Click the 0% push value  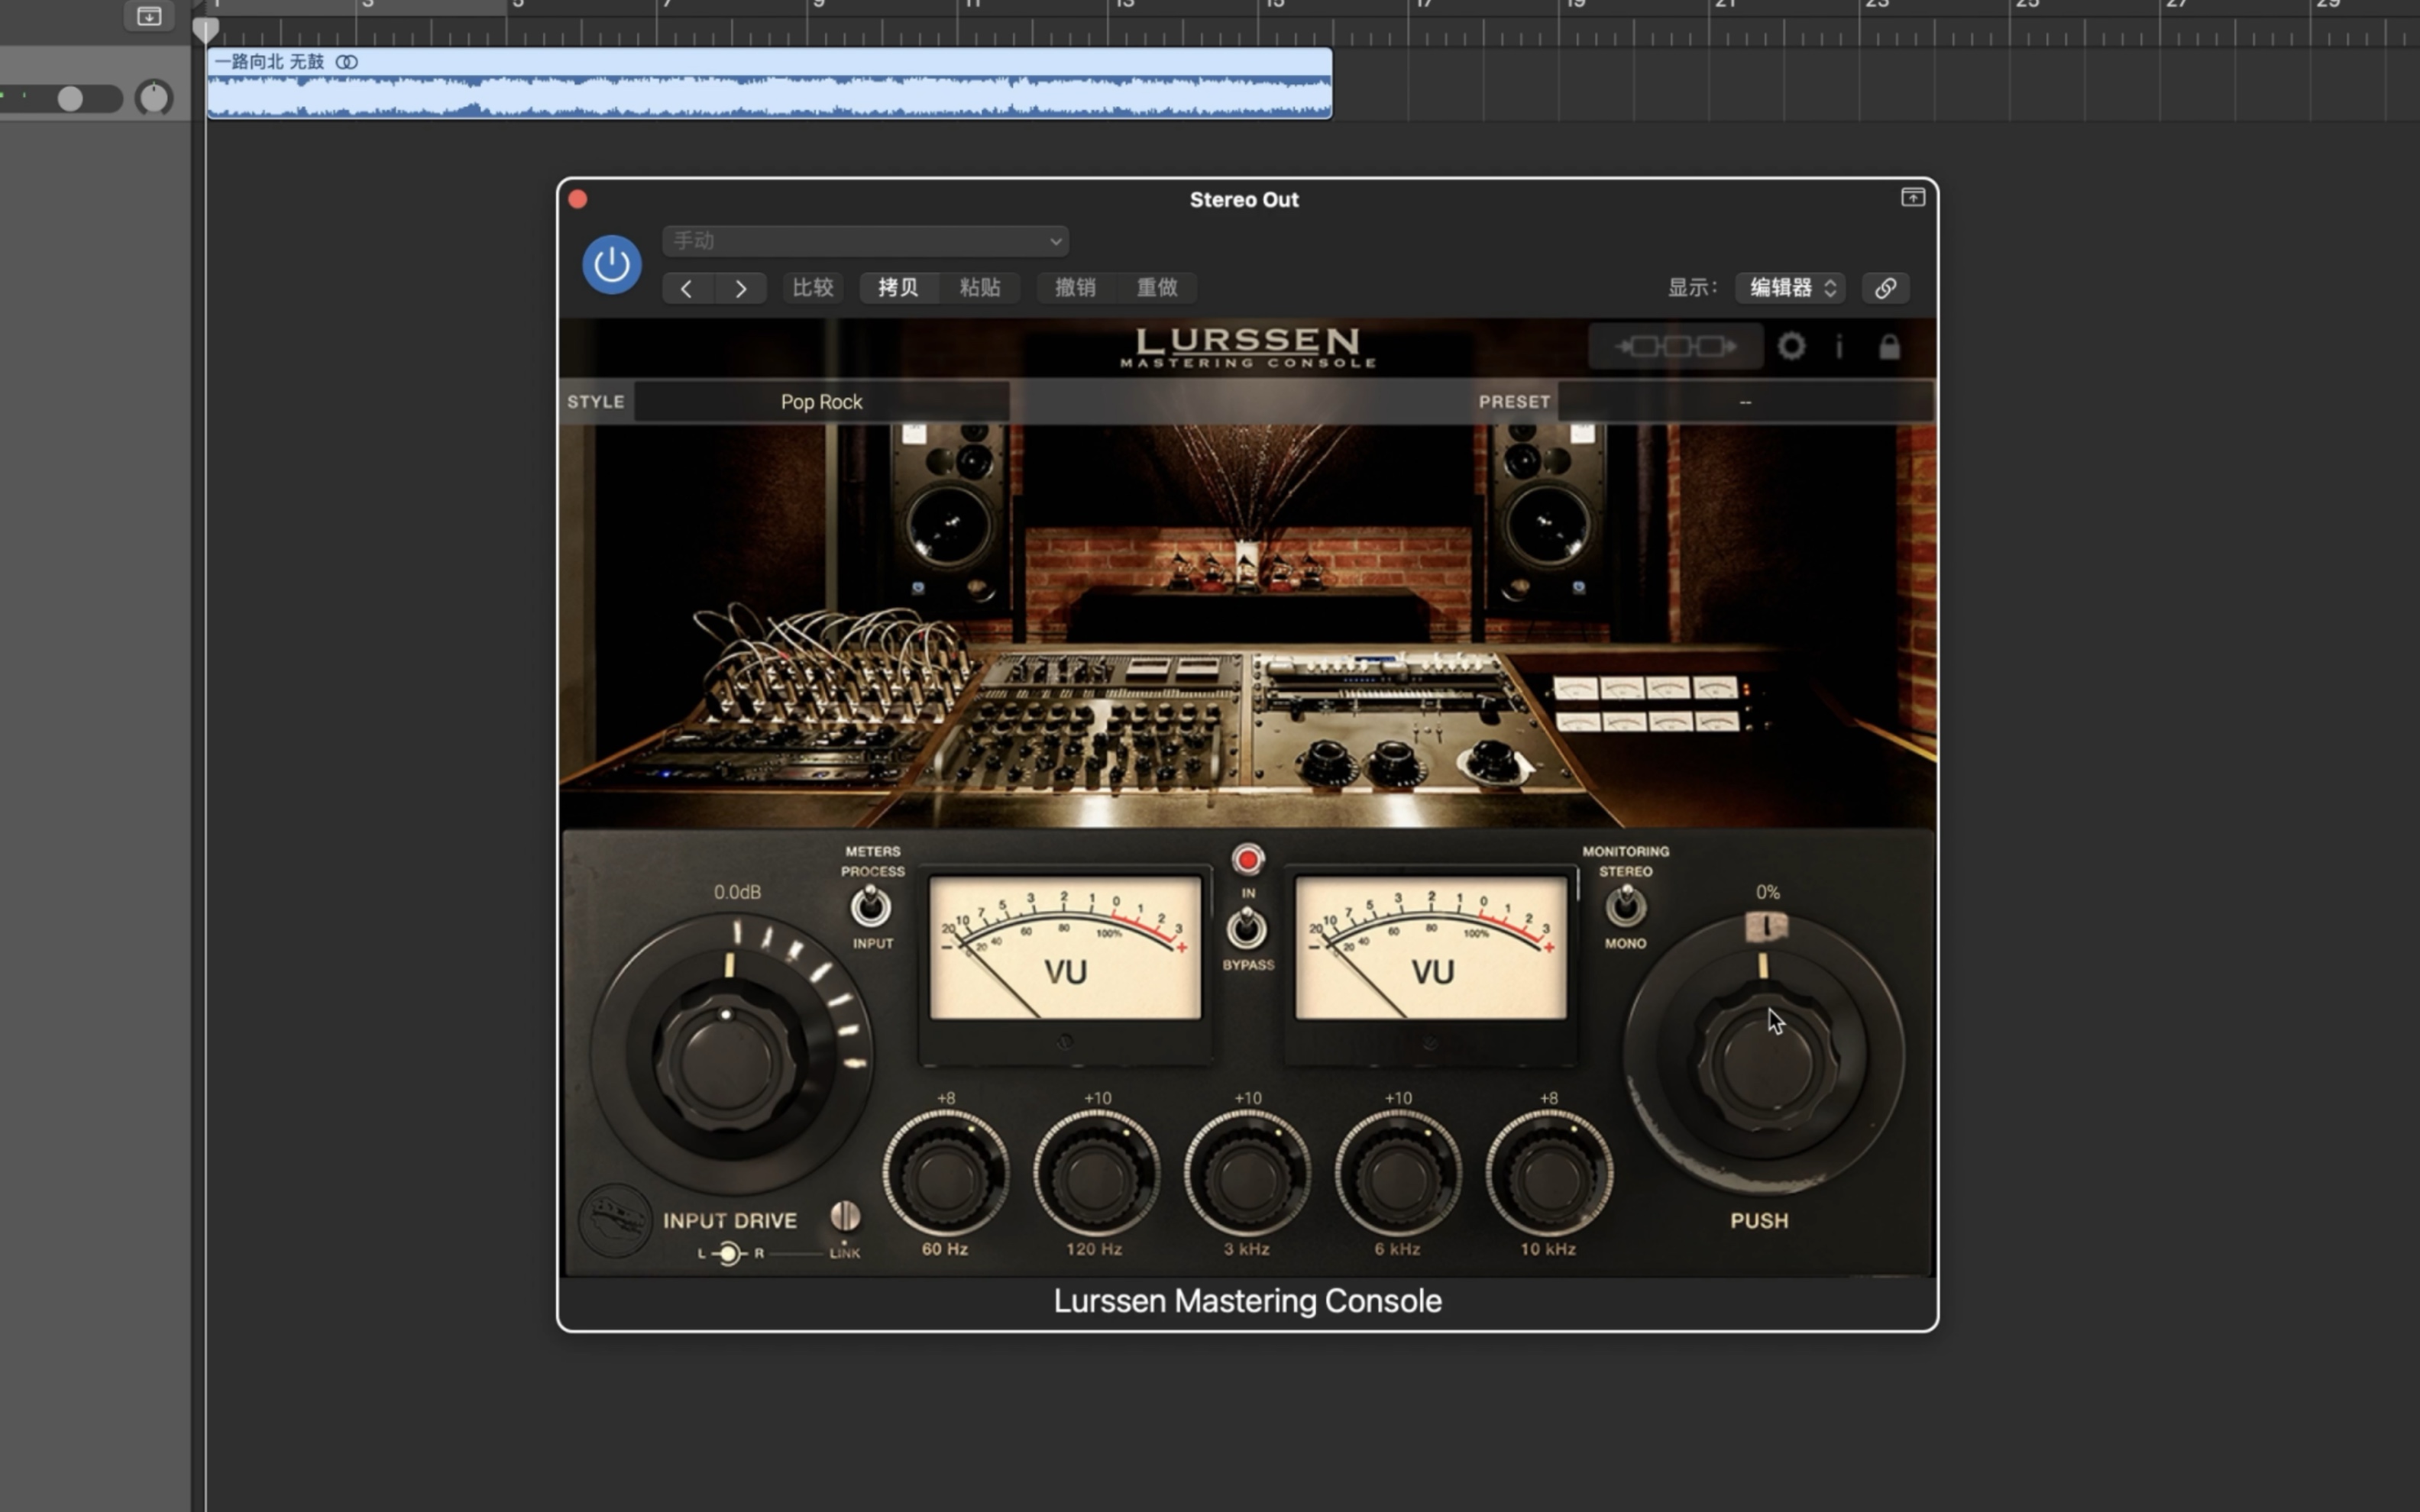click(1767, 892)
